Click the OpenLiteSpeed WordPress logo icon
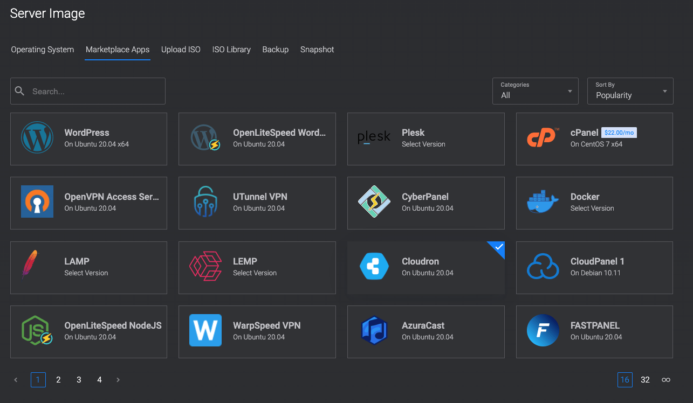 coord(205,137)
